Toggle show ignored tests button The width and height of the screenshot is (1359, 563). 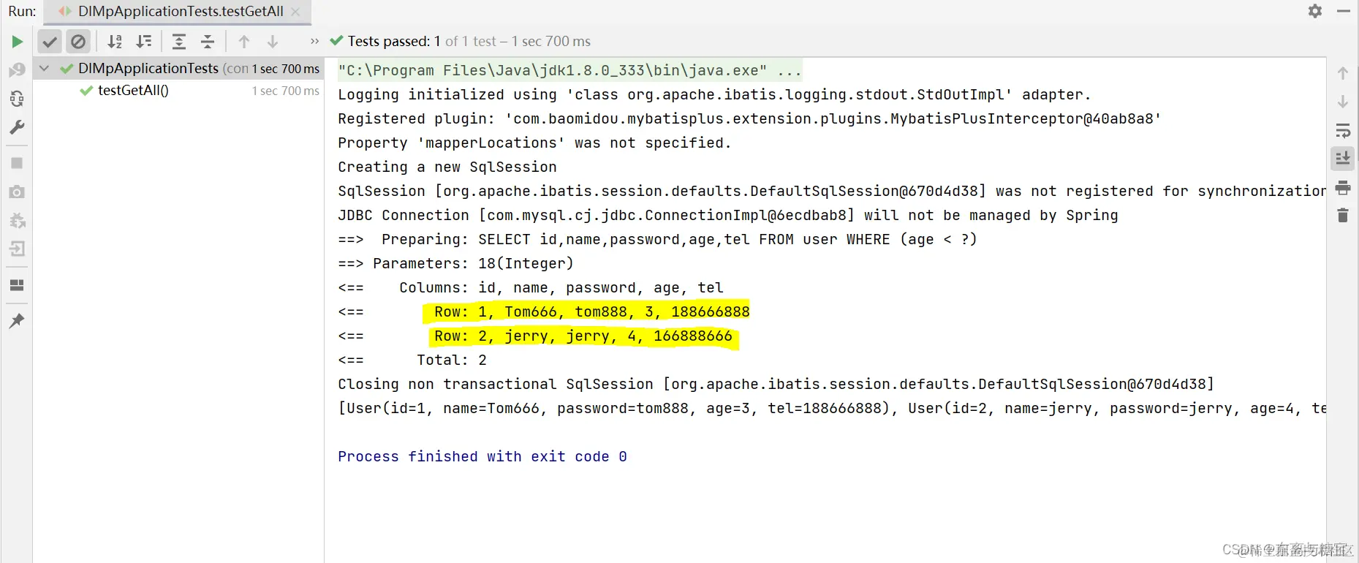78,42
